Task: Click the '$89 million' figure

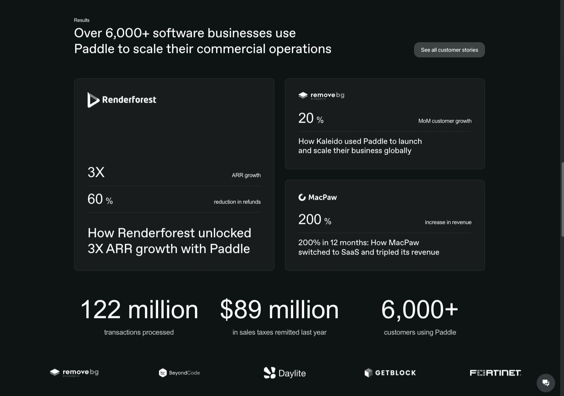Action: tap(279, 309)
